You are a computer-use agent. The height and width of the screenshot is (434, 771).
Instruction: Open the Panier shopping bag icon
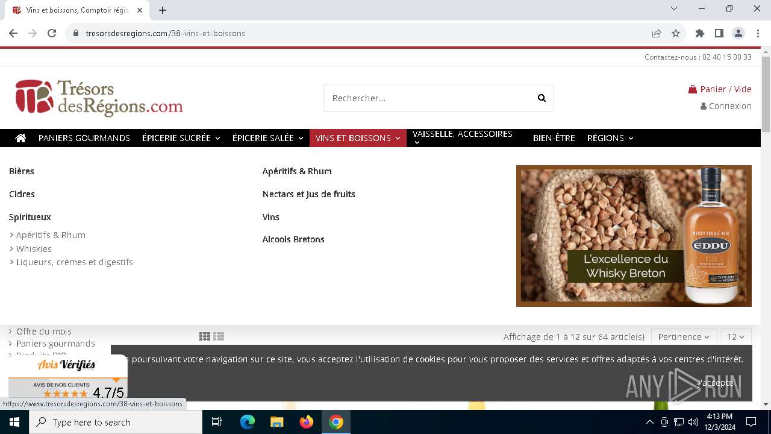coord(693,89)
